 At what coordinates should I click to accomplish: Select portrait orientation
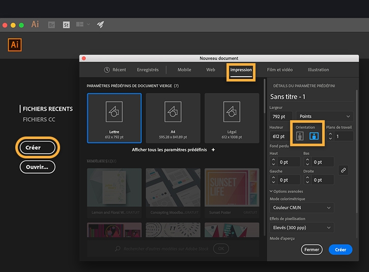coord(300,136)
